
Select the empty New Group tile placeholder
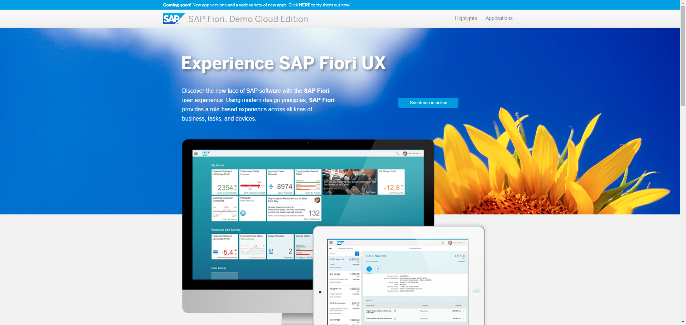[x=225, y=275]
